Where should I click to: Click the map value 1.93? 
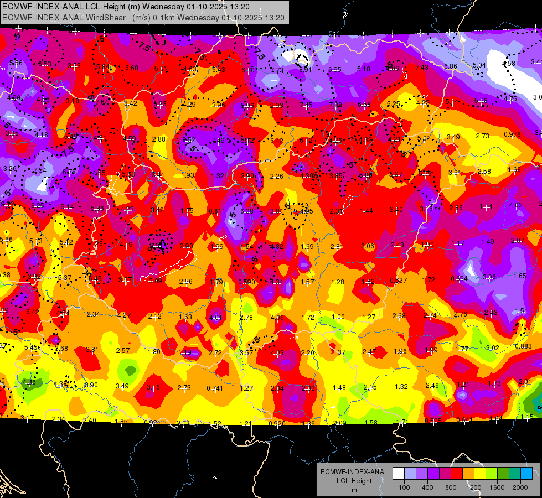click(188, 175)
